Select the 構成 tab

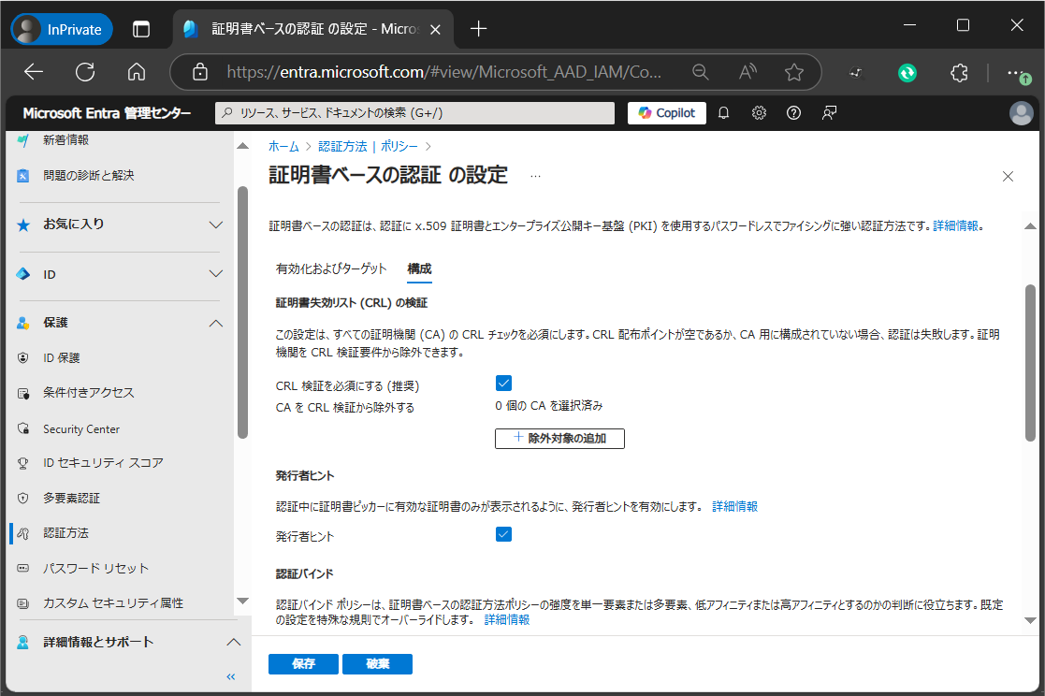tap(419, 269)
